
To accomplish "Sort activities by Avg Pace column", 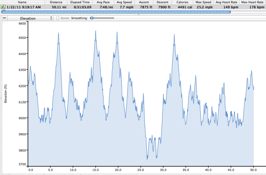I will coord(103,2).
